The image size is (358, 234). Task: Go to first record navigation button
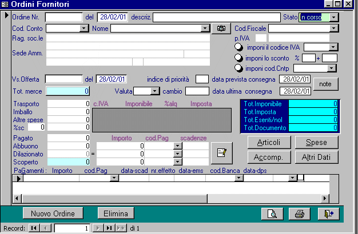coord(34,228)
